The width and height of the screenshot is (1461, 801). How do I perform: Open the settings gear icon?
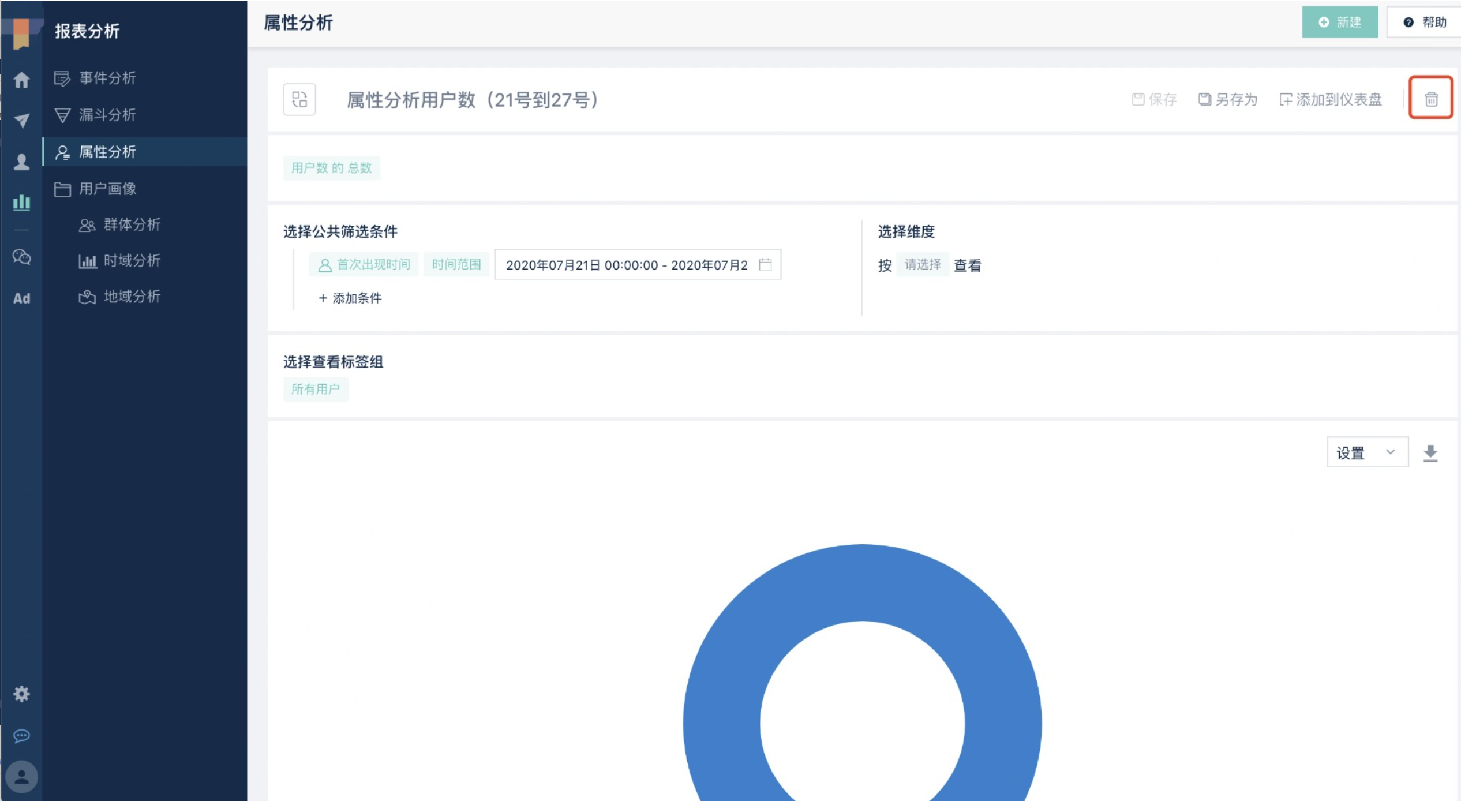(x=21, y=694)
